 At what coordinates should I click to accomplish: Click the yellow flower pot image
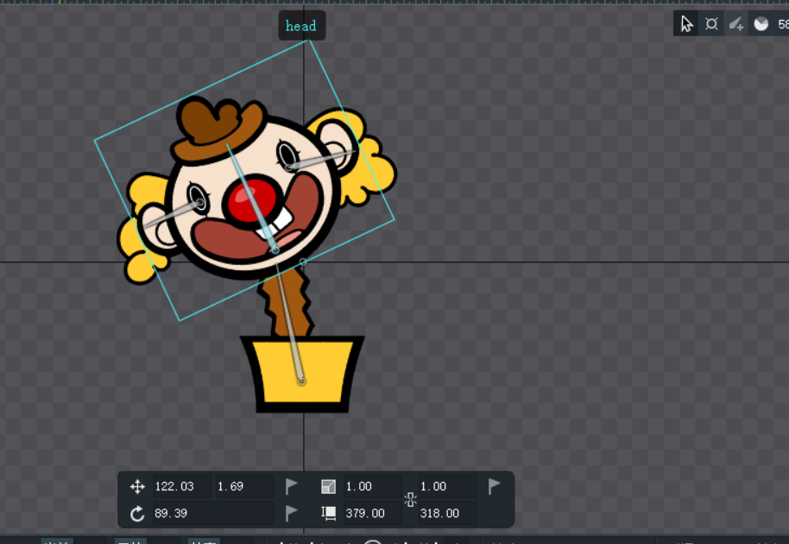(x=302, y=373)
